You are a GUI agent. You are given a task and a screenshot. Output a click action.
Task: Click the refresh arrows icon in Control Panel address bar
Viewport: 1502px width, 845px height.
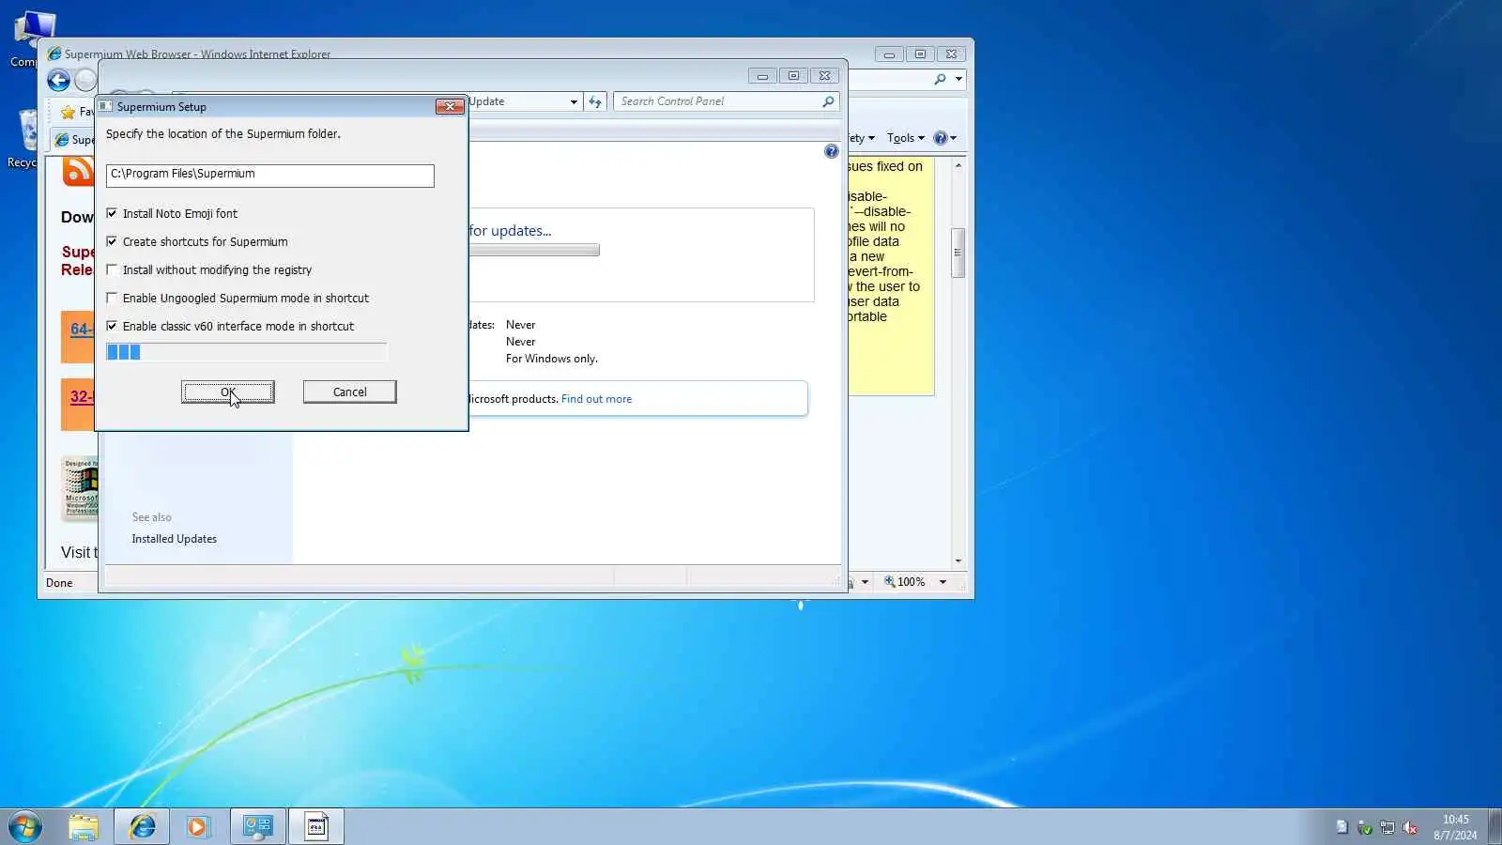pos(595,101)
